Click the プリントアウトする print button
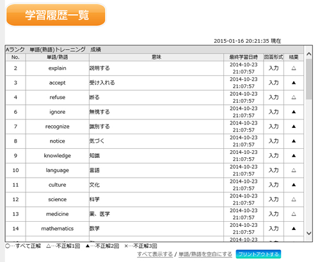Image resolution: width=320 pixels, height=262 pixels. (259, 254)
